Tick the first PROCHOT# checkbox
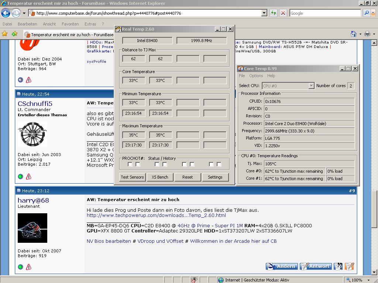 coord(130,165)
